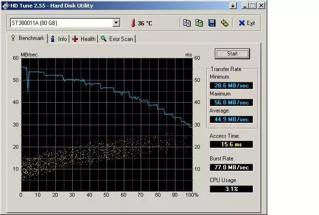Maximize the HD Tune window
The height and width of the screenshot is (215, 319).
253,6
